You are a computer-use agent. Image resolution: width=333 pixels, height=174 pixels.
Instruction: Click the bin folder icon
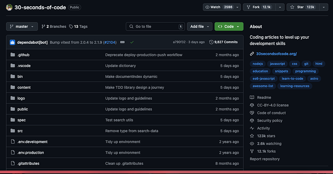pos(13,76)
